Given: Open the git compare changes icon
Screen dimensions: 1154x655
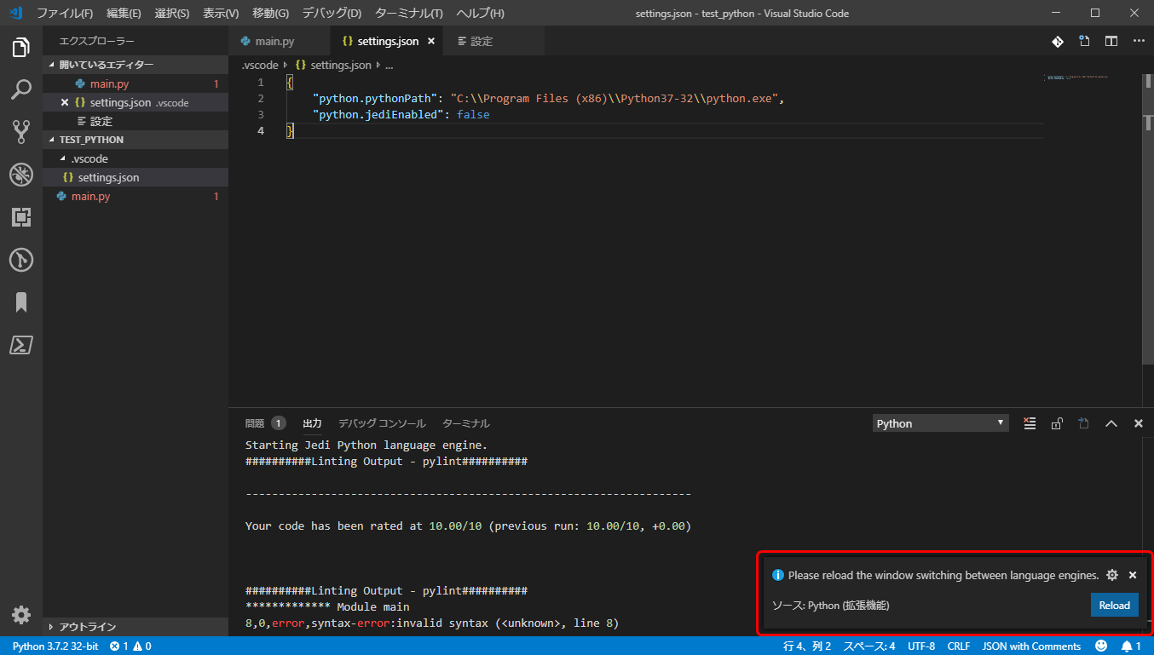Looking at the screenshot, I should pyautogui.click(x=1057, y=40).
